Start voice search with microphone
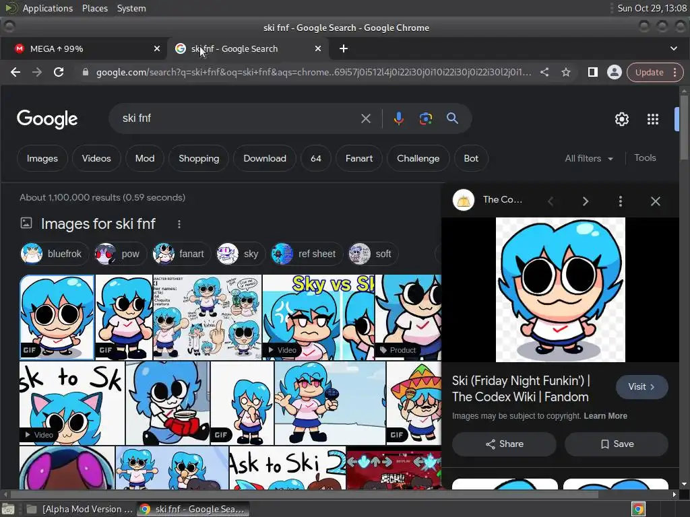 (x=399, y=118)
